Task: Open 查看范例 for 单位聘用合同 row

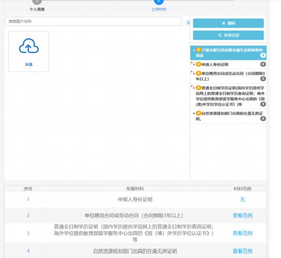Action: [x=242, y=215]
